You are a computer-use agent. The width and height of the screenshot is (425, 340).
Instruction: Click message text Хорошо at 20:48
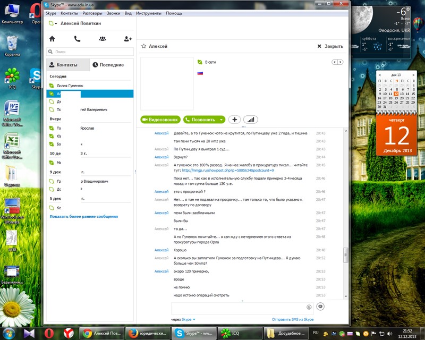(x=180, y=250)
